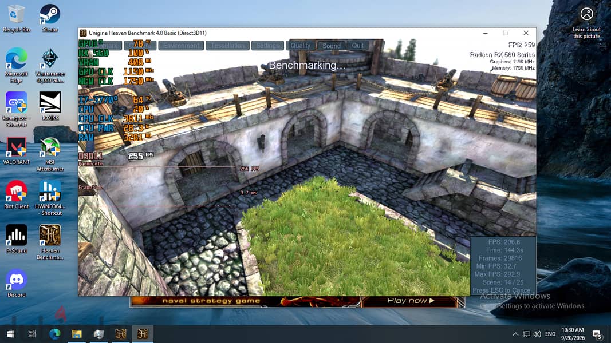
Task: Select the Warhammer 40,000 Gladius desktop icon
Action: pos(50,66)
